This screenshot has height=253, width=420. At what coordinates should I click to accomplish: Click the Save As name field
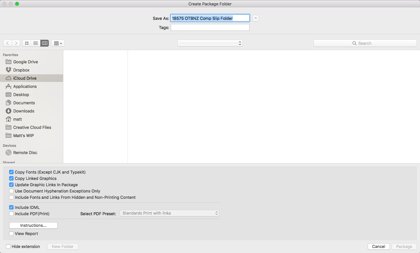pyautogui.click(x=210, y=18)
